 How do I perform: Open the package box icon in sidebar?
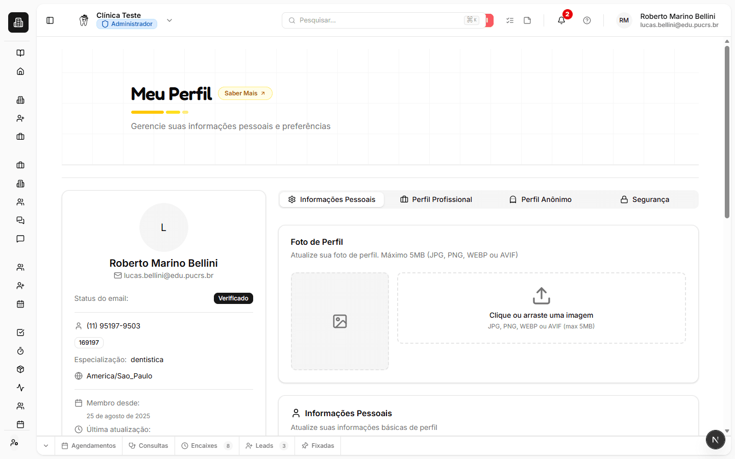pyautogui.click(x=20, y=369)
